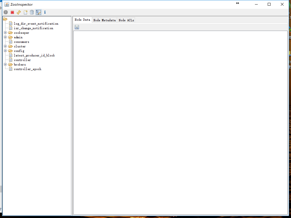This screenshot has height=218, width=291.
Task: Click the Save floppy disk icon
Action: tap(77, 27)
